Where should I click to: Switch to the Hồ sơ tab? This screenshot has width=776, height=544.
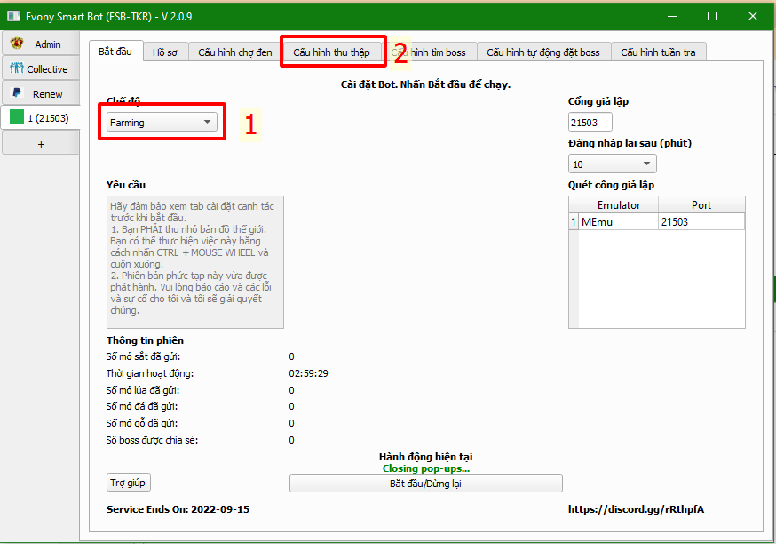[x=164, y=52]
